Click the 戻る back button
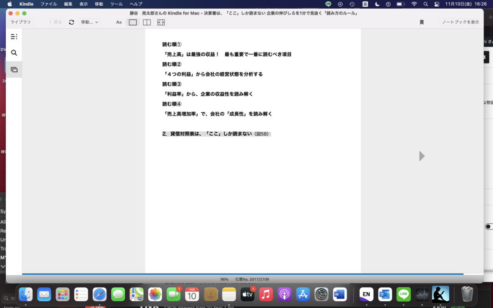This screenshot has width=493, height=308. point(55,22)
